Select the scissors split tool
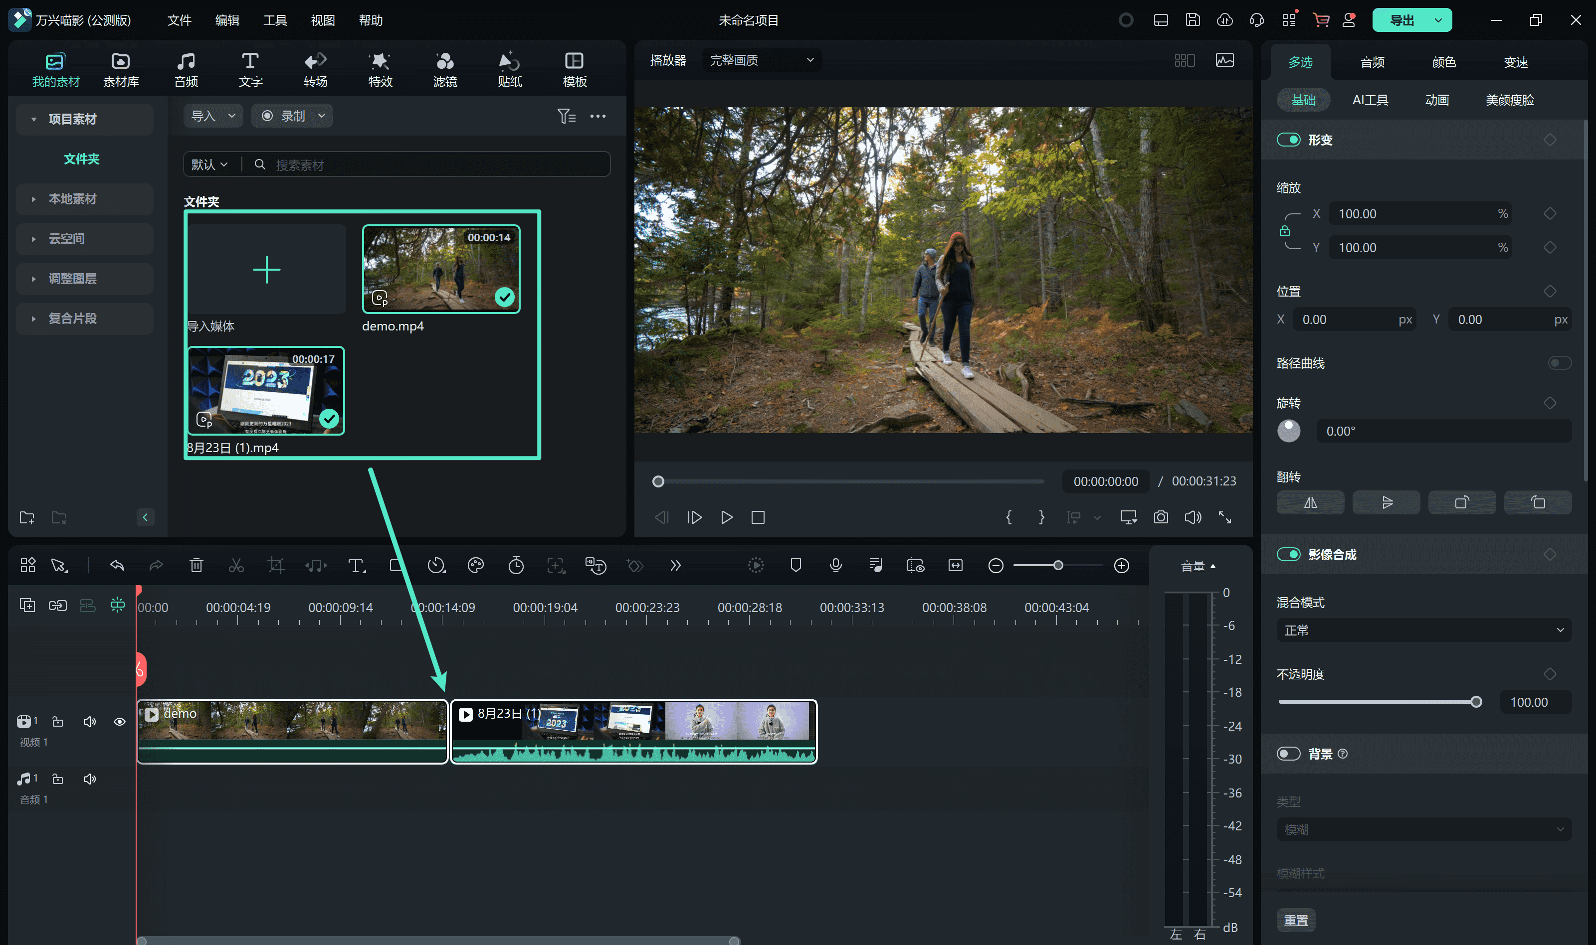The height and width of the screenshot is (945, 1596). pyautogui.click(x=236, y=566)
